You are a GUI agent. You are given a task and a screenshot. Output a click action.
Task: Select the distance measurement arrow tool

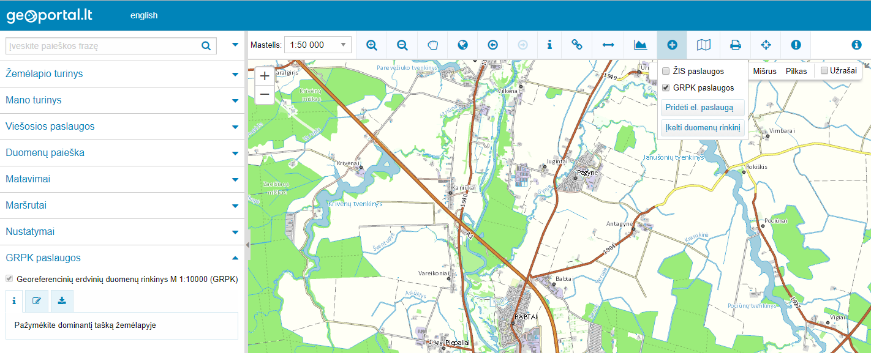(x=608, y=45)
